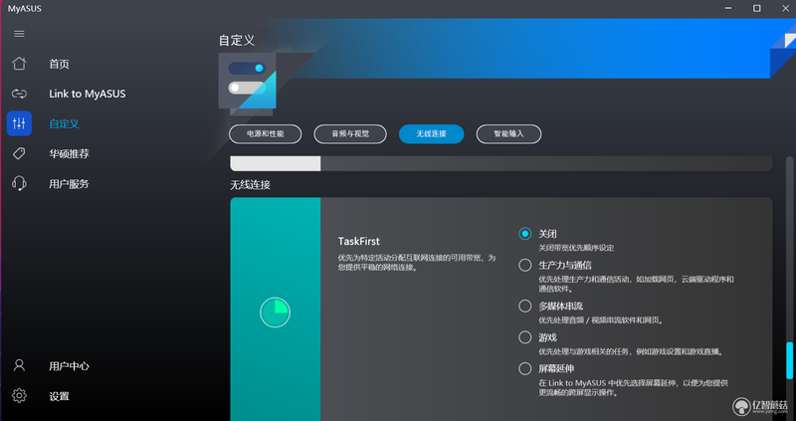Click the Link to MyASUS link icon
Image resolution: width=796 pixels, height=421 pixels.
point(19,94)
